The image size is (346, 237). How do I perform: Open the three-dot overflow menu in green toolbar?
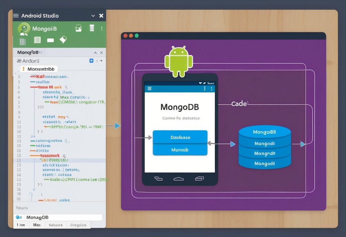(x=102, y=28)
